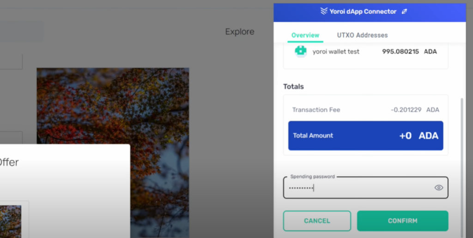473x238 pixels.
Task: Select the Total Amount blue box
Action: tap(366, 136)
